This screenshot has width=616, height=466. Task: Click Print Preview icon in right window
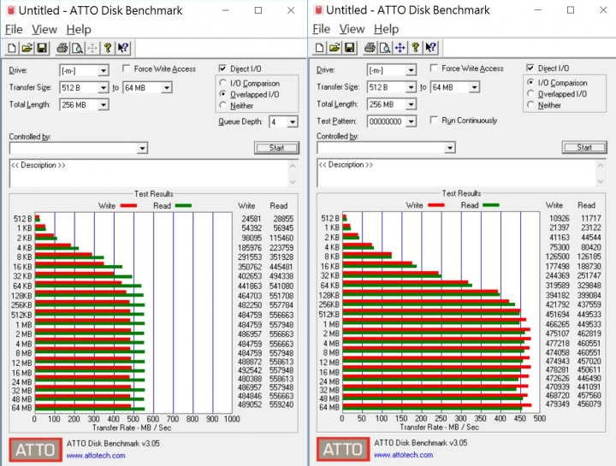tap(385, 48)
